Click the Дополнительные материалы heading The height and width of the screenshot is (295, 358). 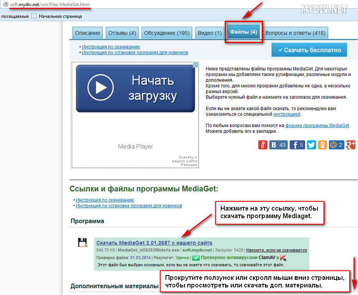115,286
